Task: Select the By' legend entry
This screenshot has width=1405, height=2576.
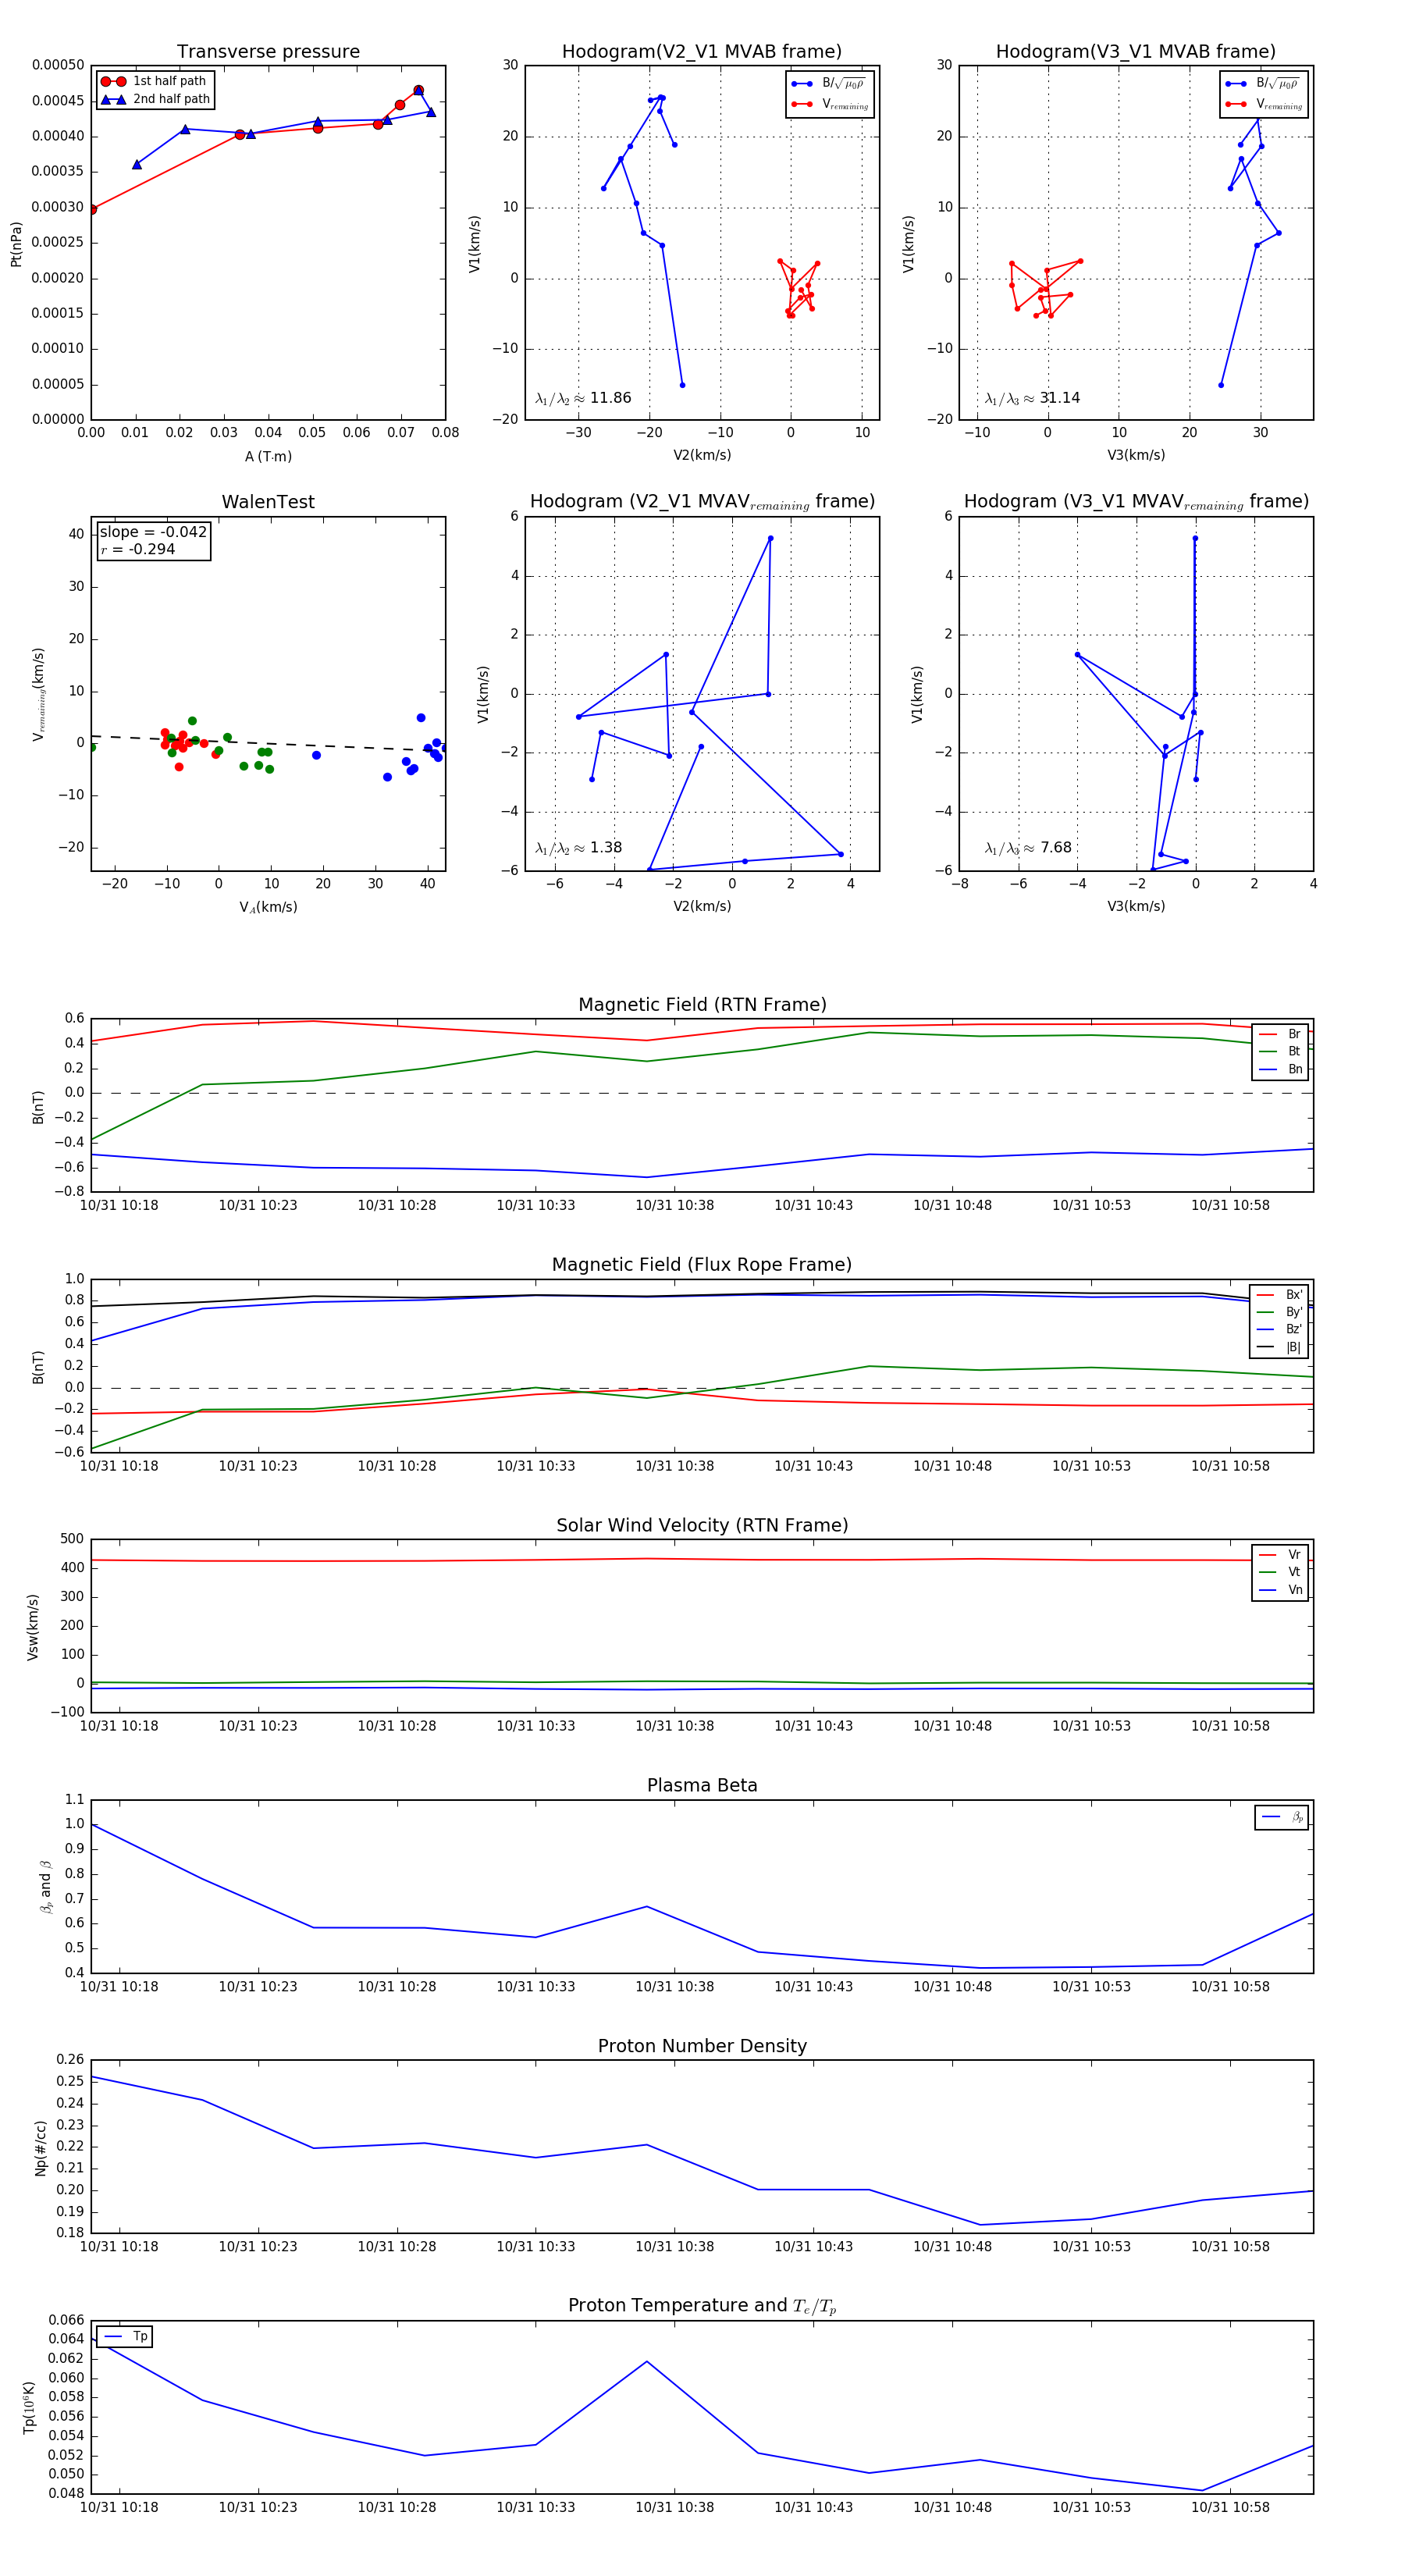Action: pos(1279,1312)
